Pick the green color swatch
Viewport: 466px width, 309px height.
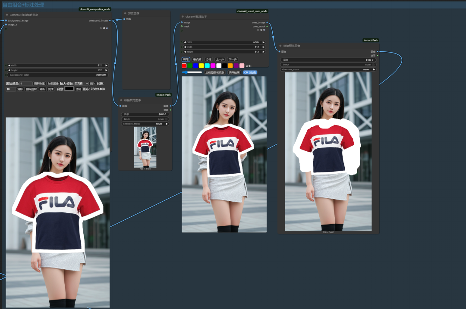[x=190, y=66]
